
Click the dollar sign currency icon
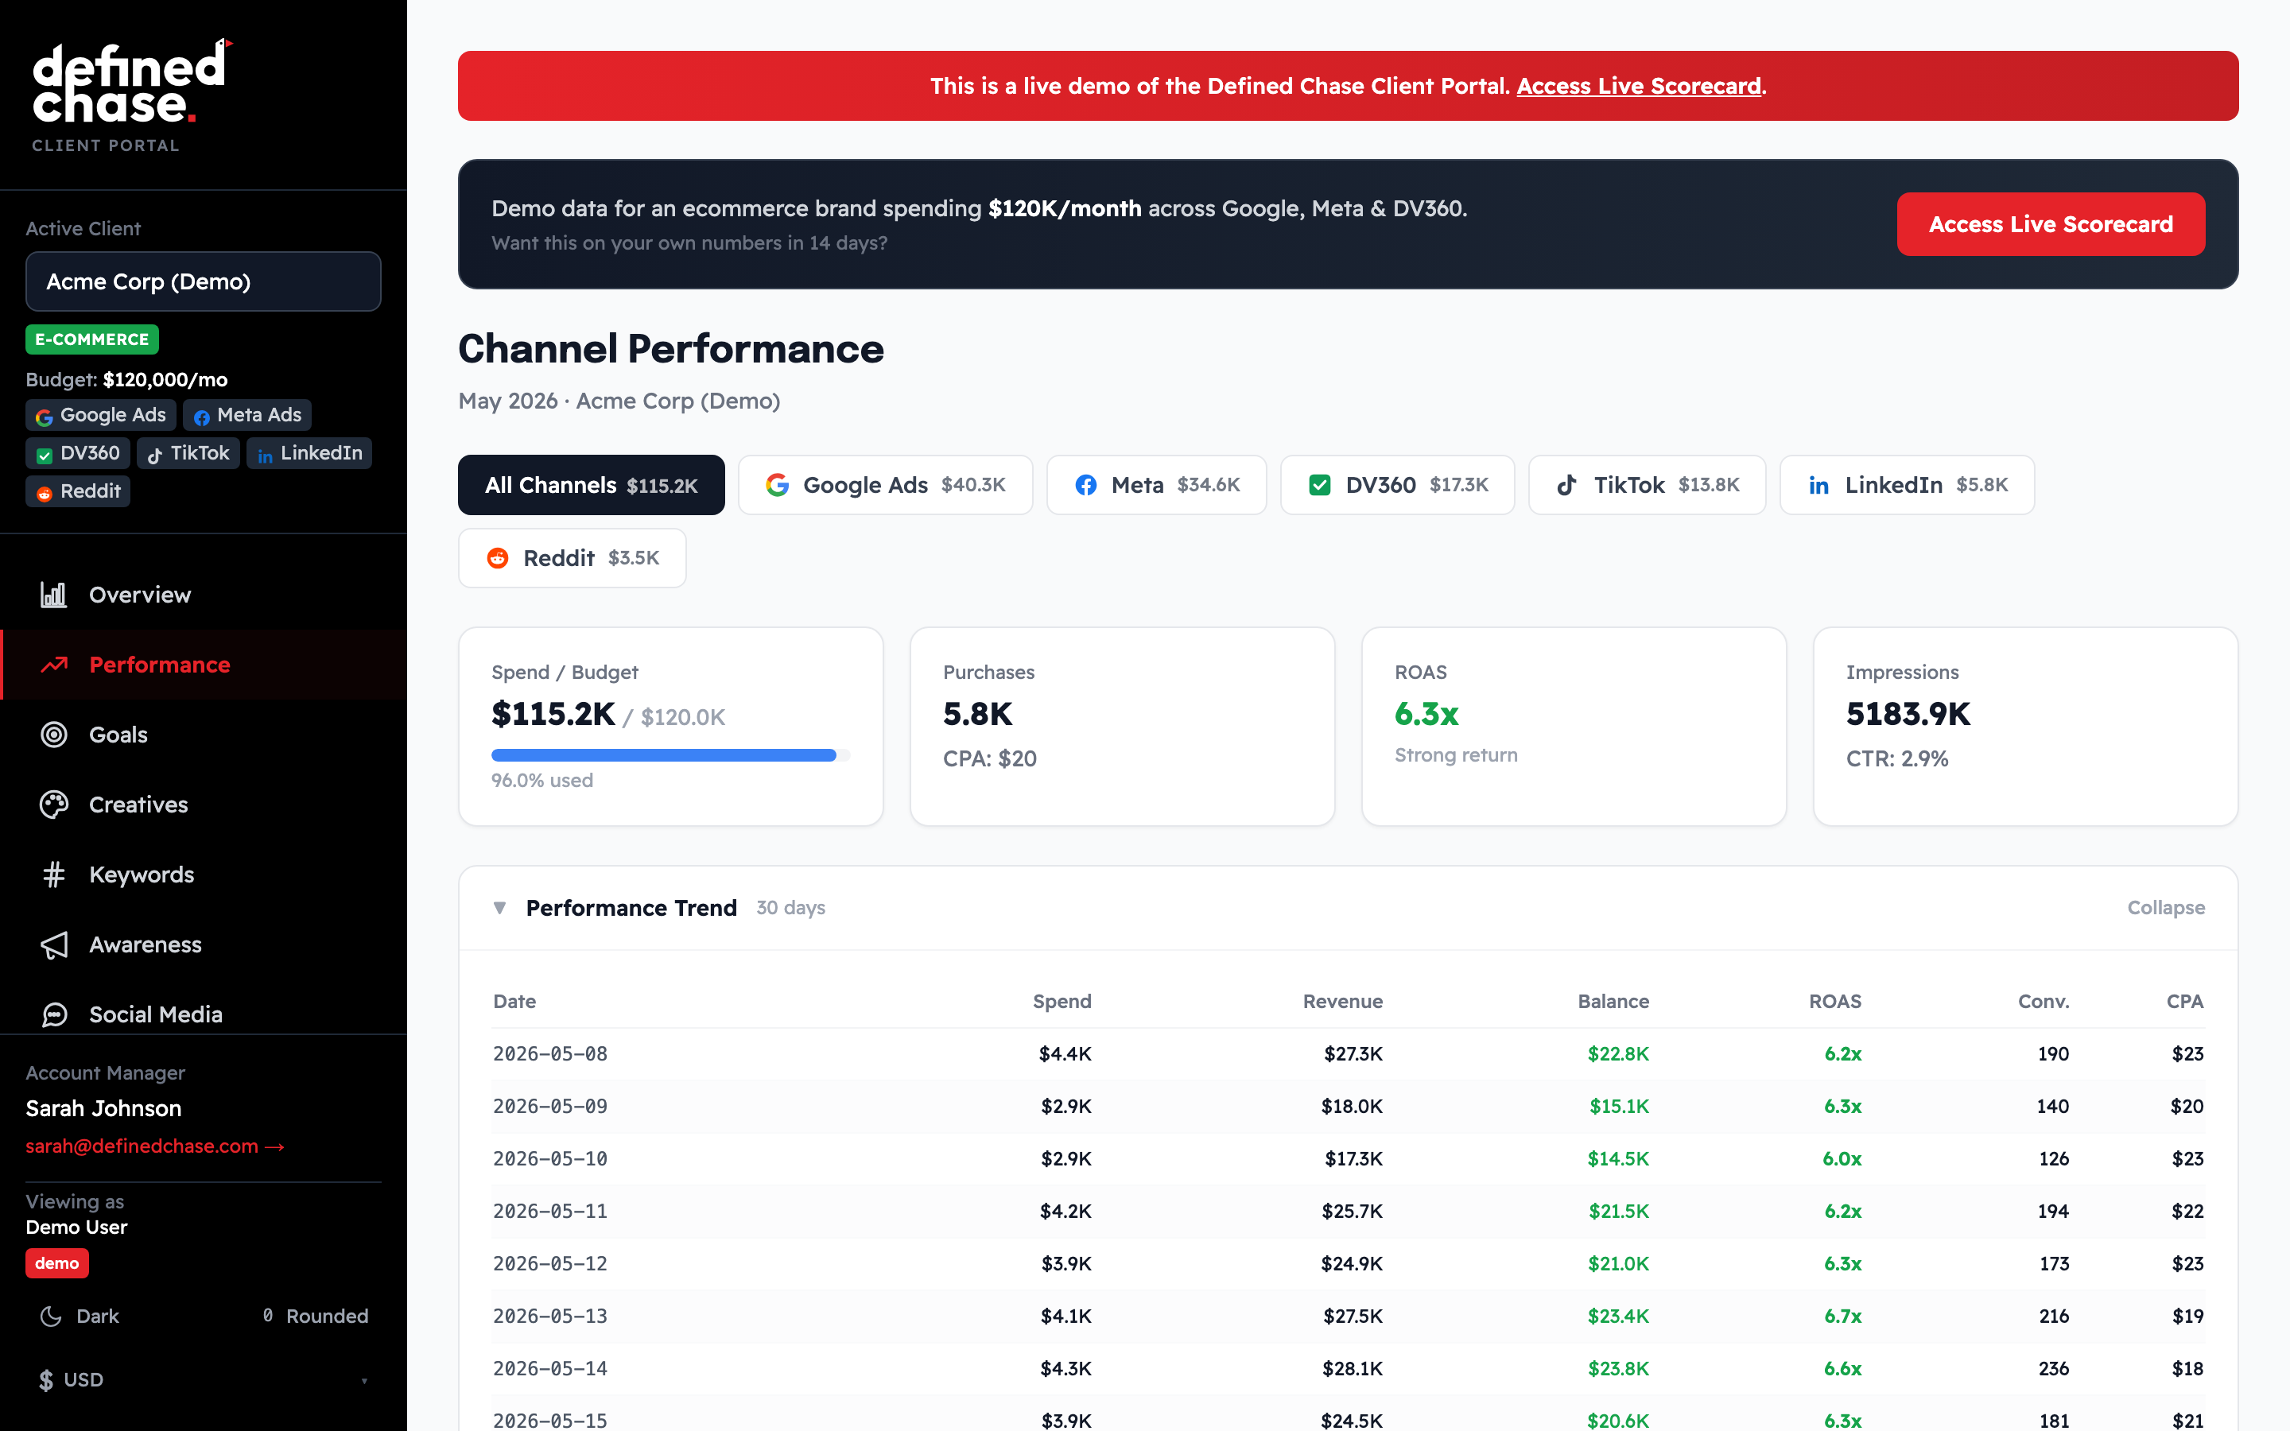45,1380
